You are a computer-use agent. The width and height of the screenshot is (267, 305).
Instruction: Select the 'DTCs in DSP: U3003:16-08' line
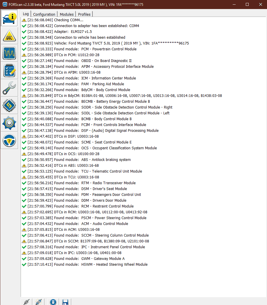click(x=60, y=136)
